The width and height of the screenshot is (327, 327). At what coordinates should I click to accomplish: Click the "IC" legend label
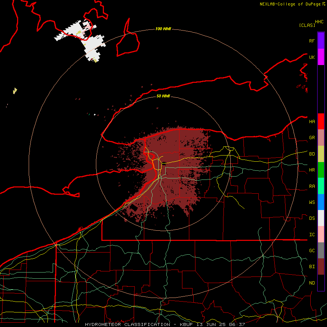(x=312, y=235)
